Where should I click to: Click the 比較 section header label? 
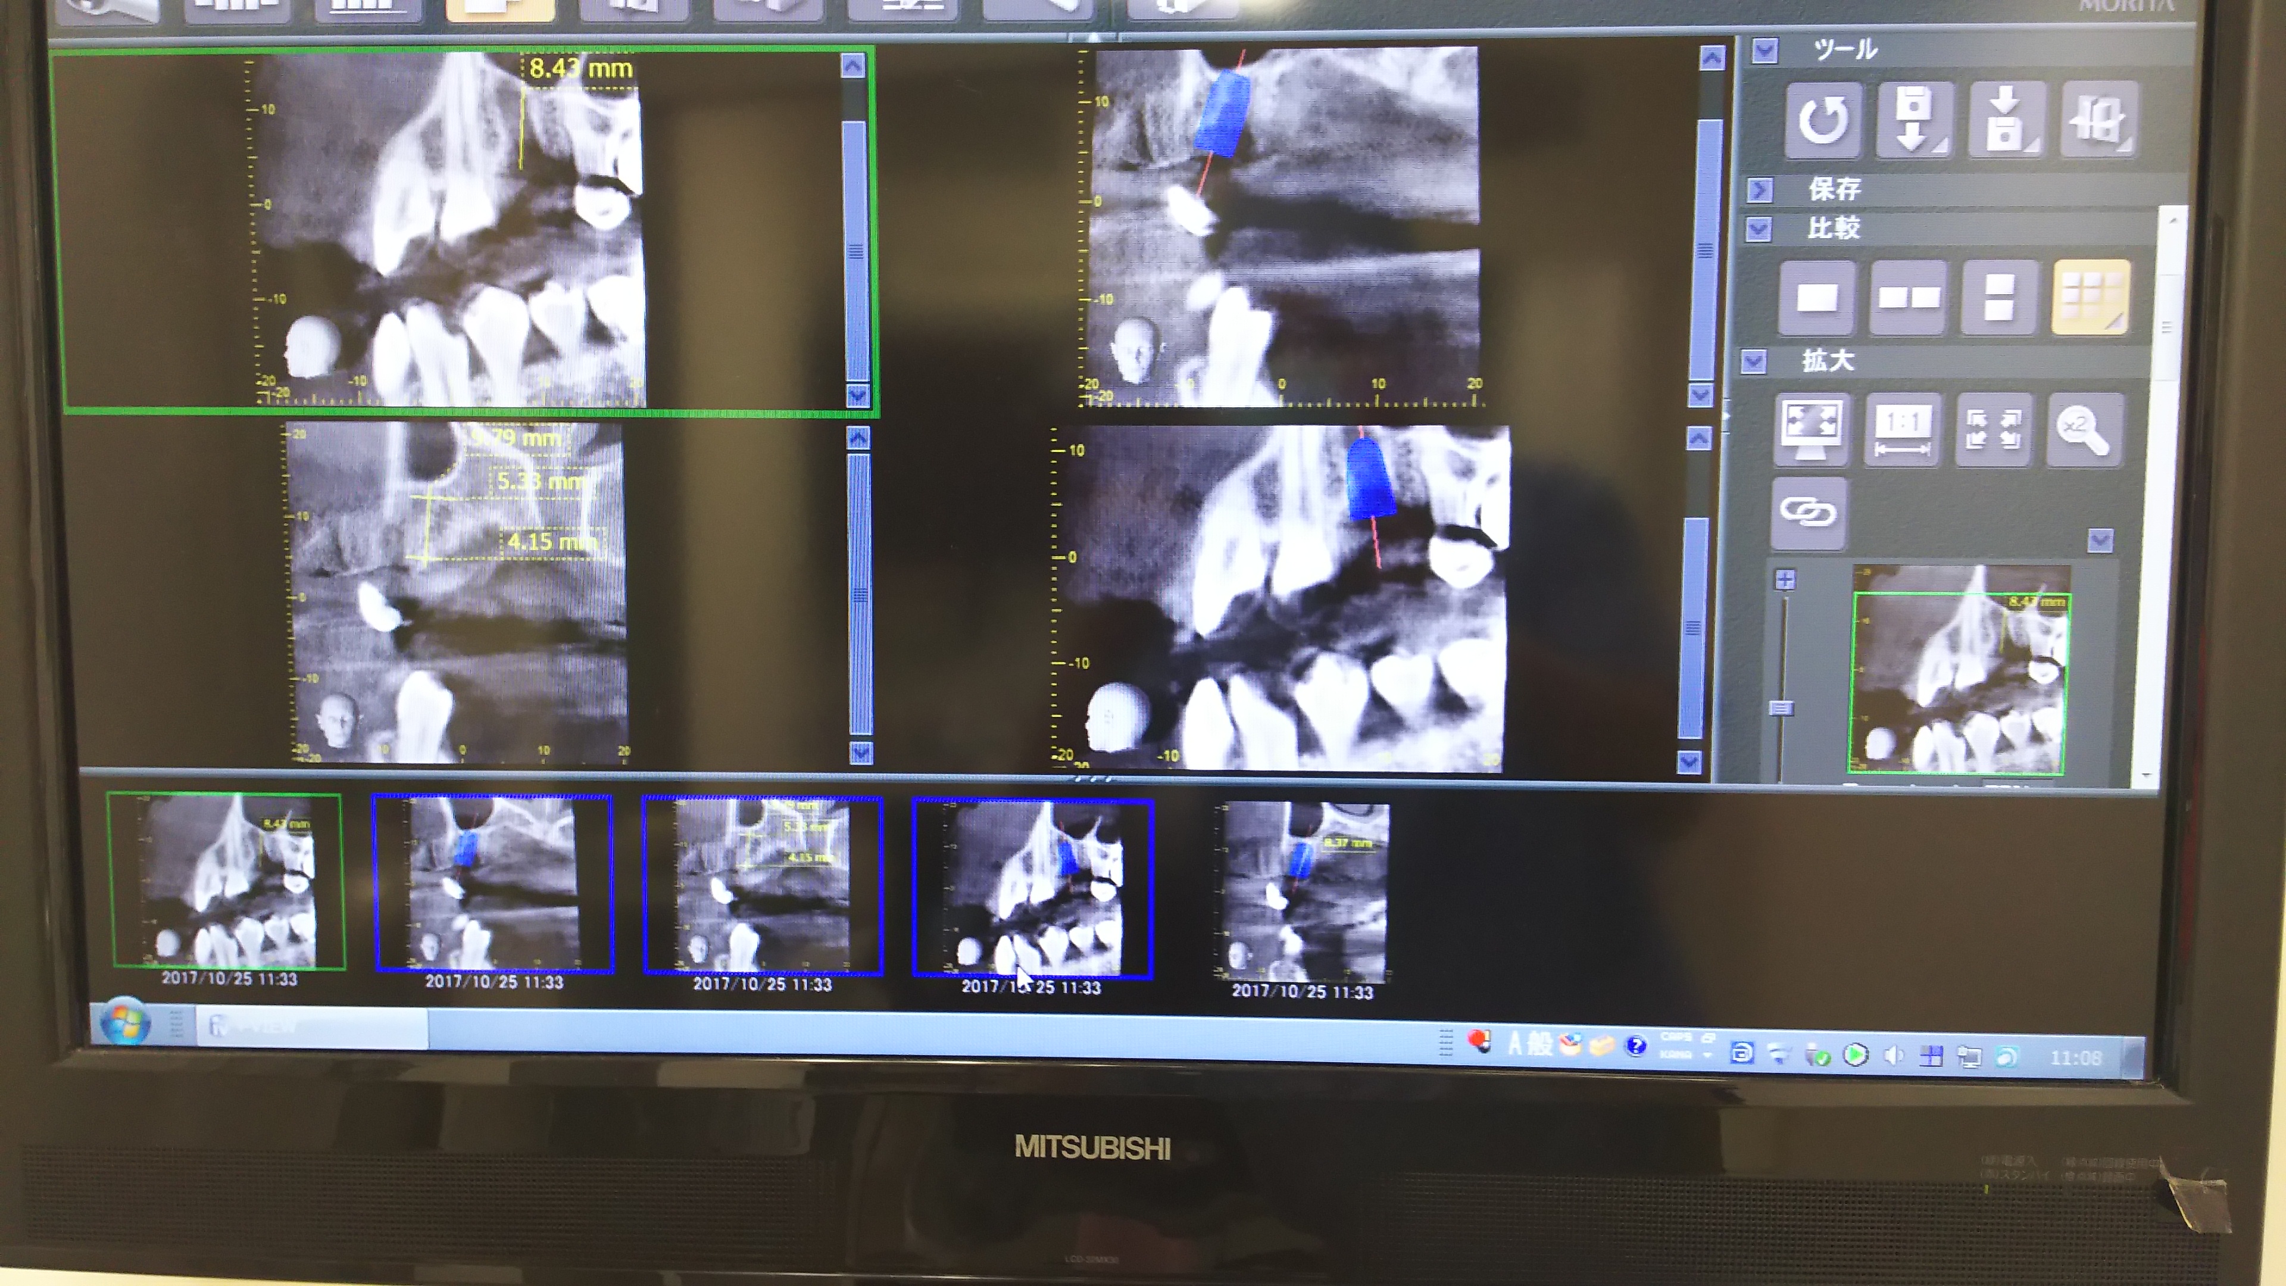pyautogui.click(x=1834, y=229)
